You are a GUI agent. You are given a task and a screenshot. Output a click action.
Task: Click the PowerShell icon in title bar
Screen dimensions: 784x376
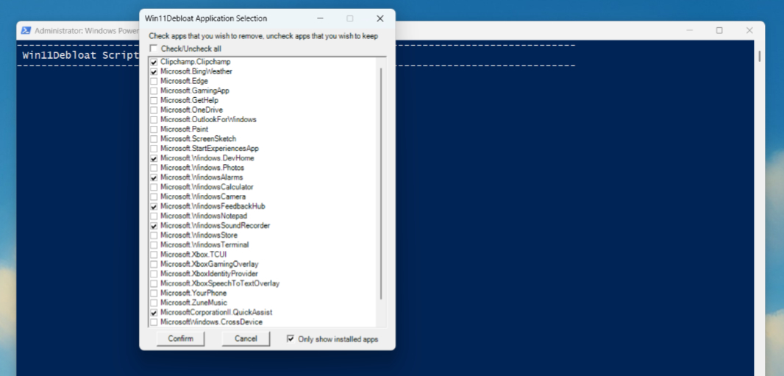point(26,30)
